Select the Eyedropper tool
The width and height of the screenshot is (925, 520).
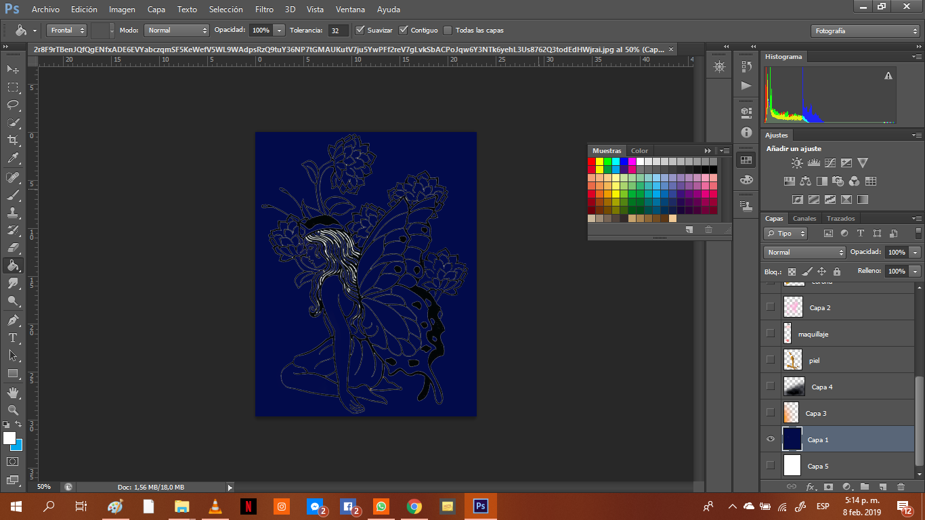pos(13,158)
